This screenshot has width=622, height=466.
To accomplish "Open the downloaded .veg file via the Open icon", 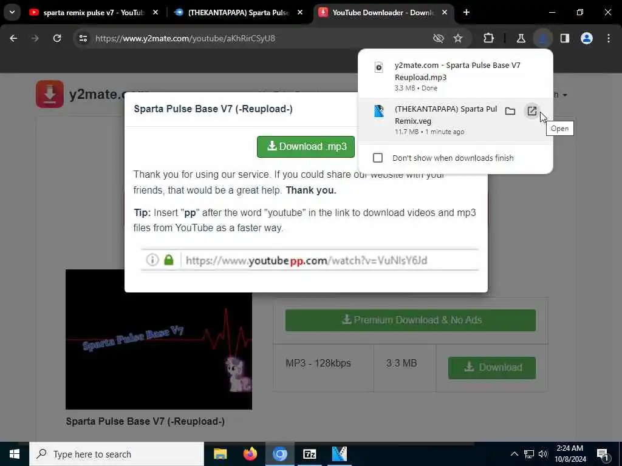I will [531, 111].
